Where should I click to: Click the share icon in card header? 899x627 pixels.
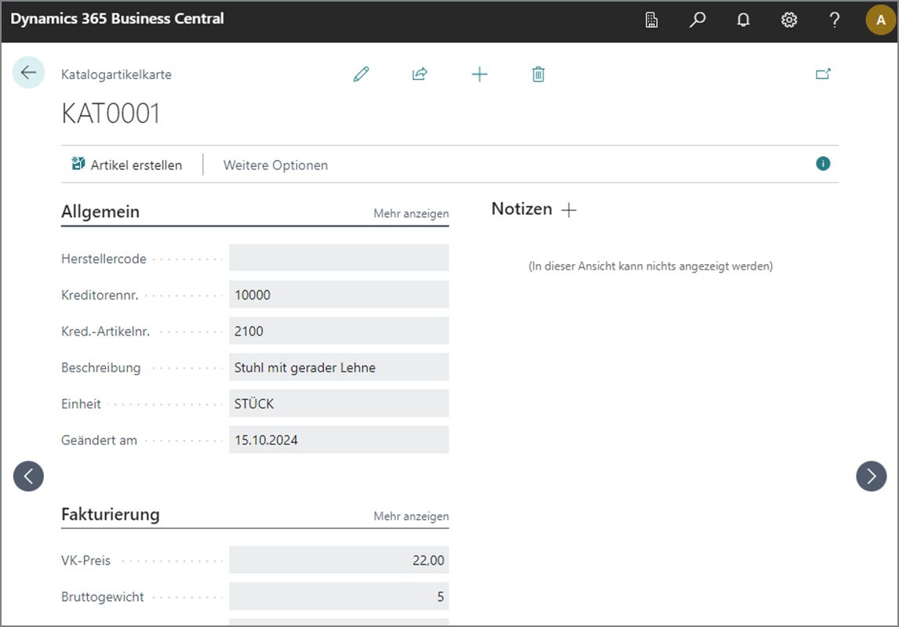[420, 74]
